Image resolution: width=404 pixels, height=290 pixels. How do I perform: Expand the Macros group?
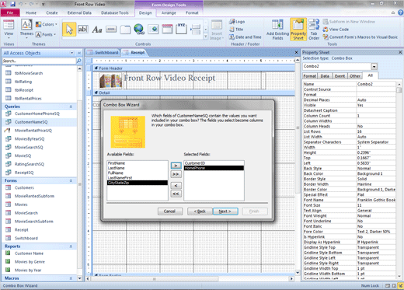click(71, 278)
